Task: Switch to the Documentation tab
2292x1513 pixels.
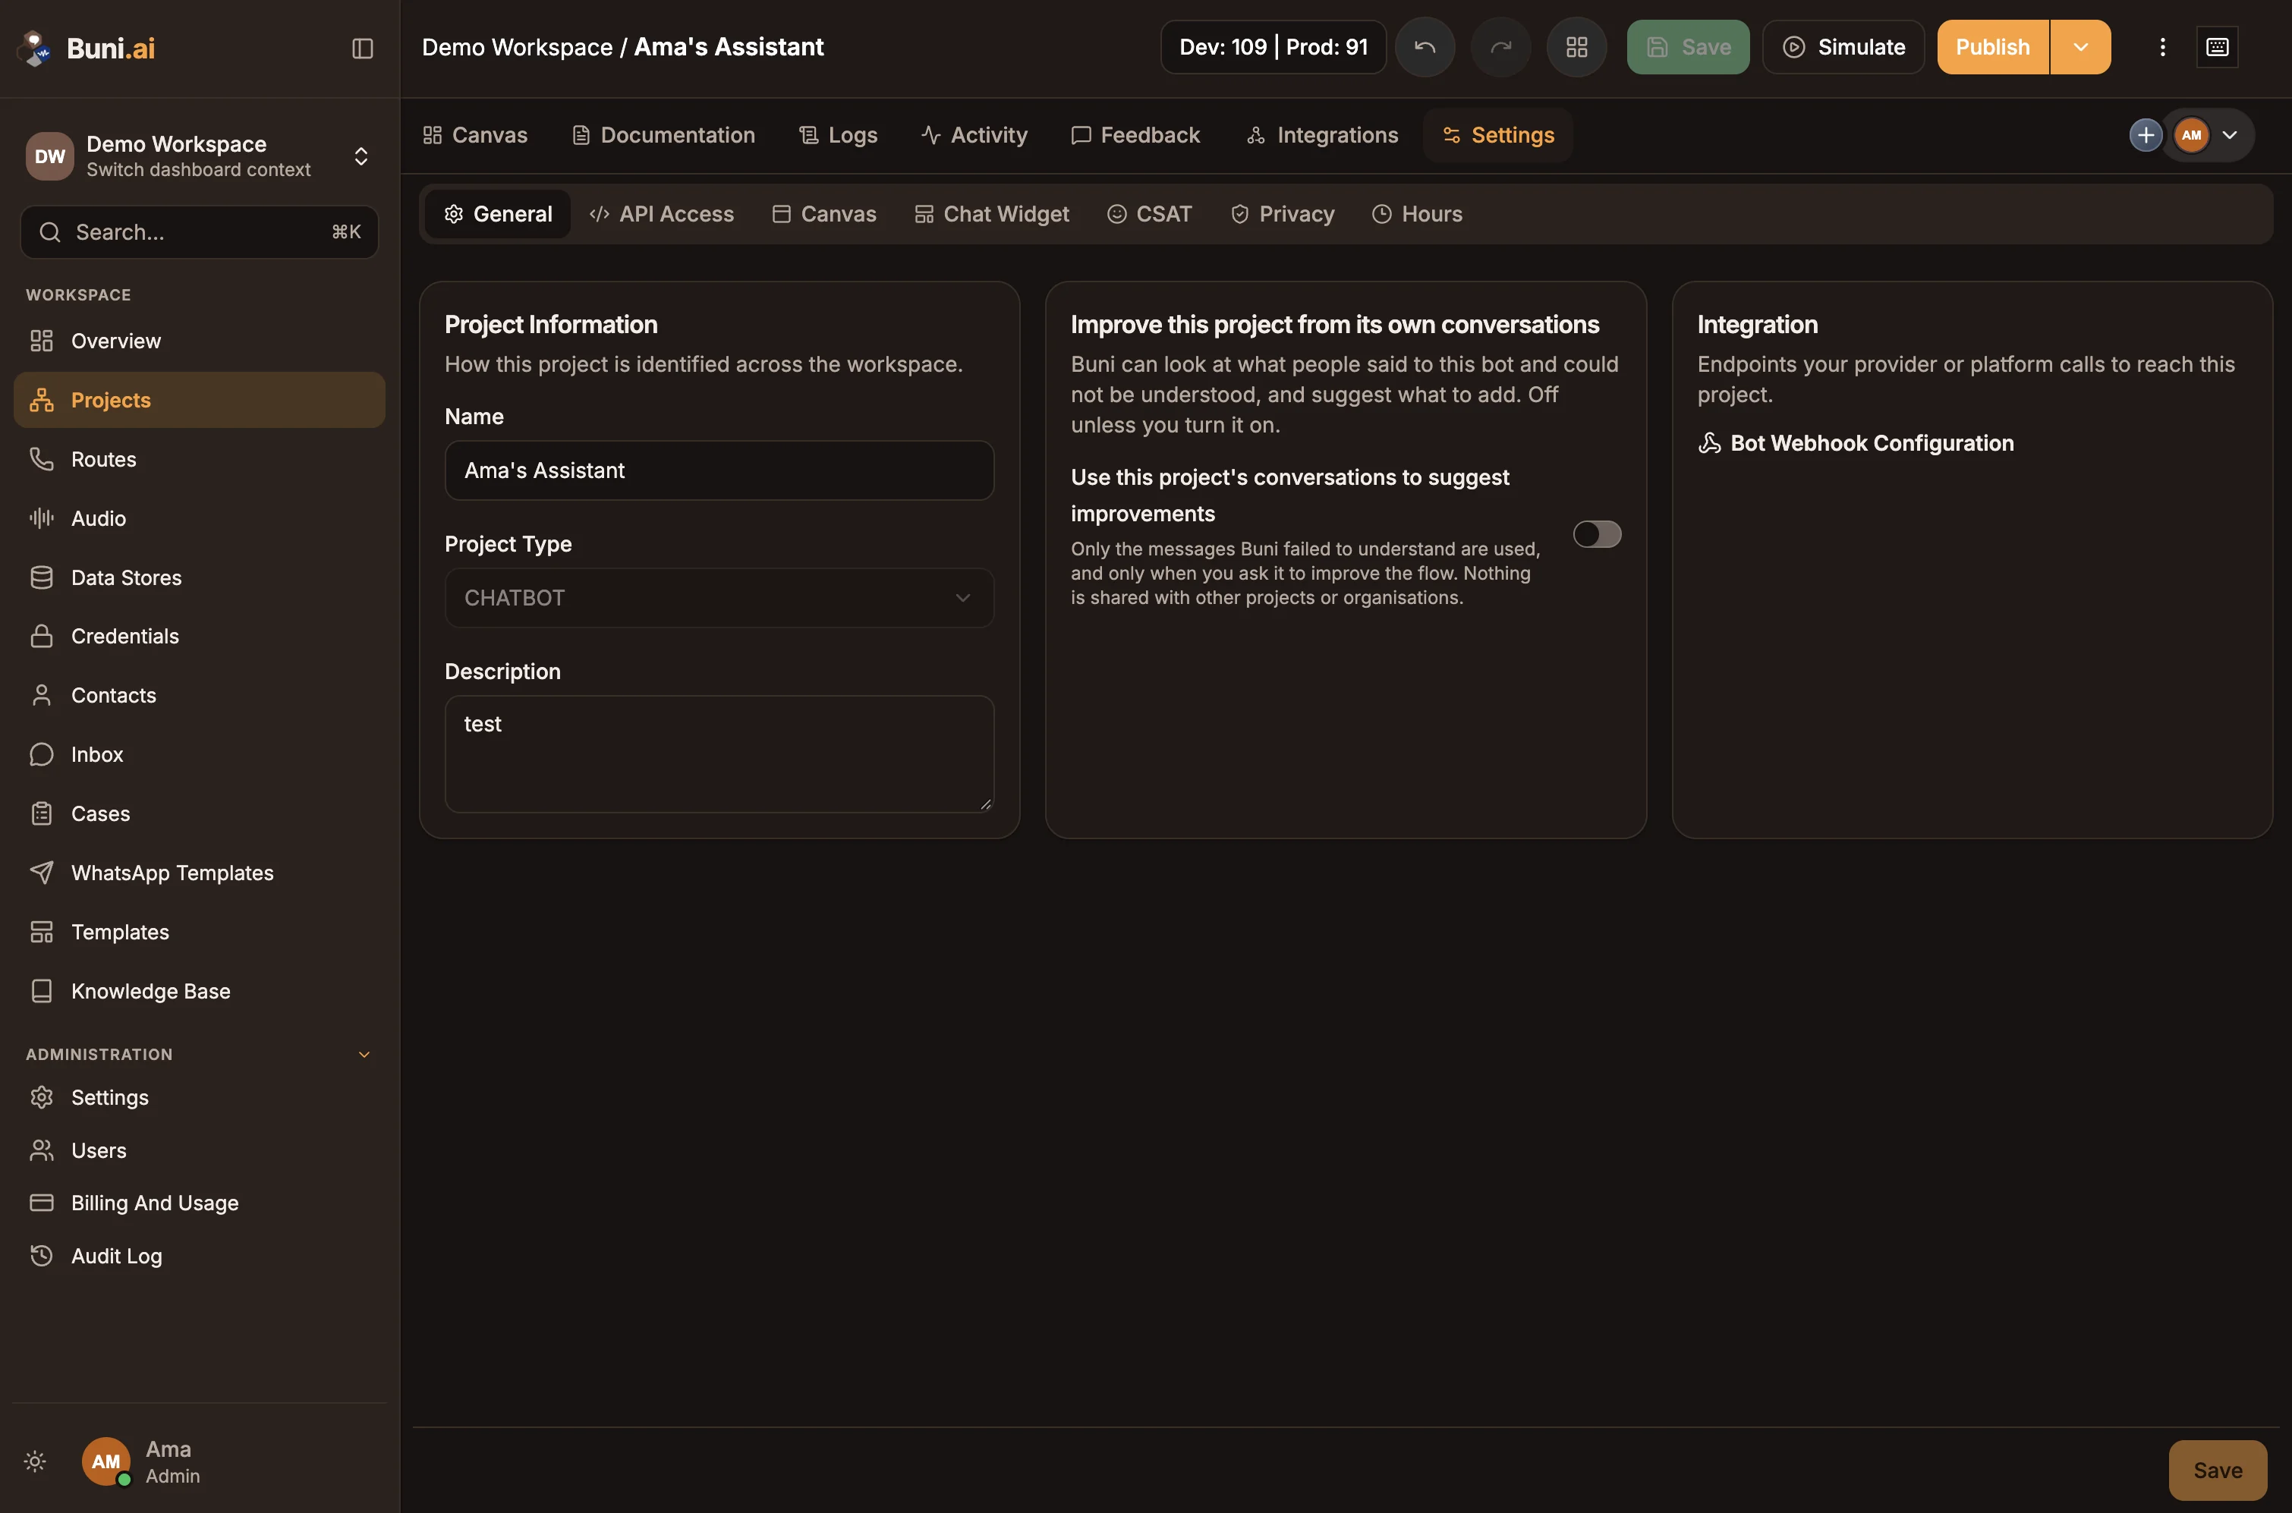Action: point(664,135)
